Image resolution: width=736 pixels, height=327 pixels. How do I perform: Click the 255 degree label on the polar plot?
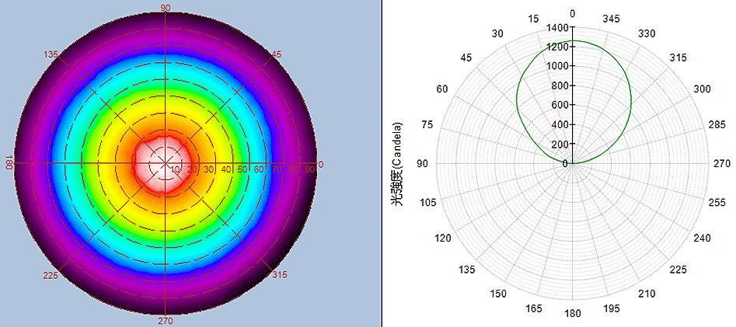717,202
